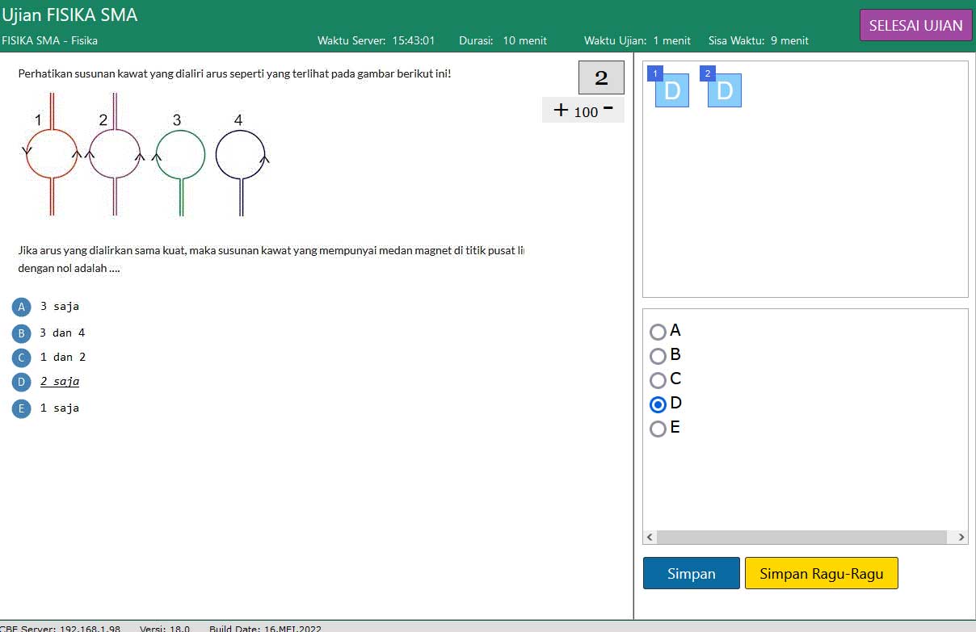Click the circled C answer icon
976x632 pixels.
22,358
